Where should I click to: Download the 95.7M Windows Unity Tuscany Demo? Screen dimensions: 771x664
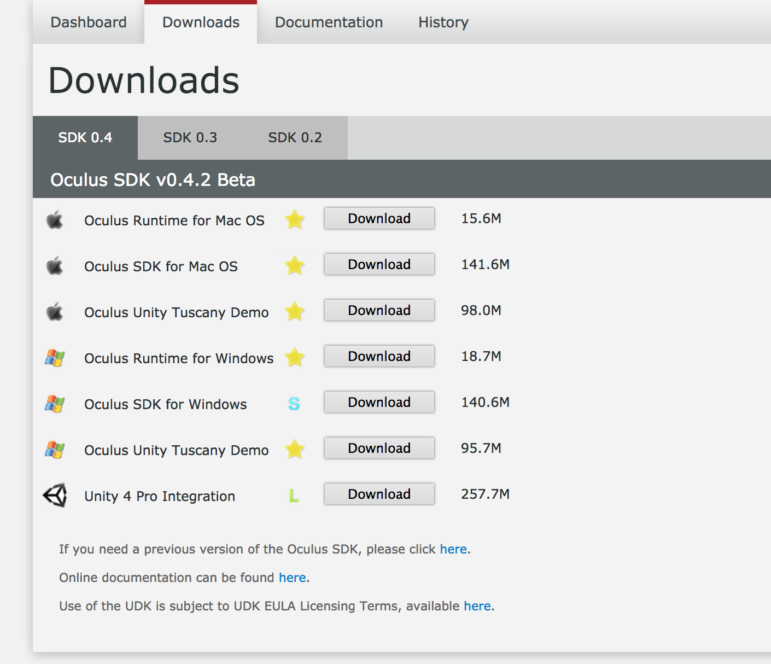(379, 448)
